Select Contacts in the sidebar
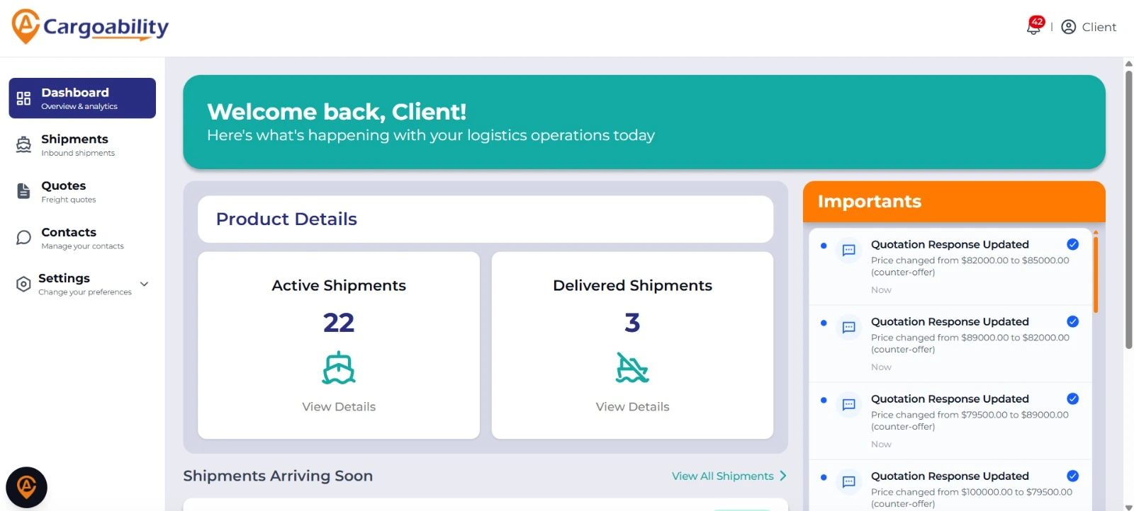Image resolution: width=1134 pixels, height=511 pixels. (x=69, y=238)
